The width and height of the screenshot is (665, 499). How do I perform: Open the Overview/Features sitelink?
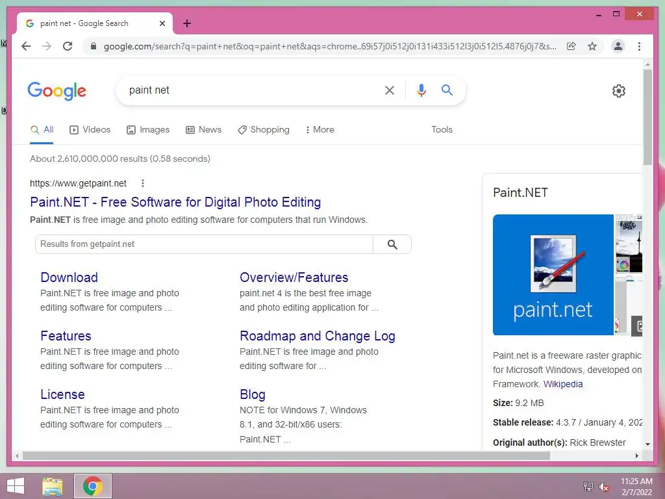pos(294,277)
